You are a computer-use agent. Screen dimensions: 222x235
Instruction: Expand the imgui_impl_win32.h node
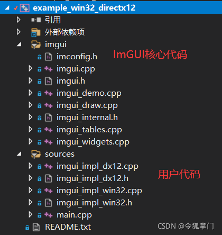pyautogui.click(x=31, y=203)
